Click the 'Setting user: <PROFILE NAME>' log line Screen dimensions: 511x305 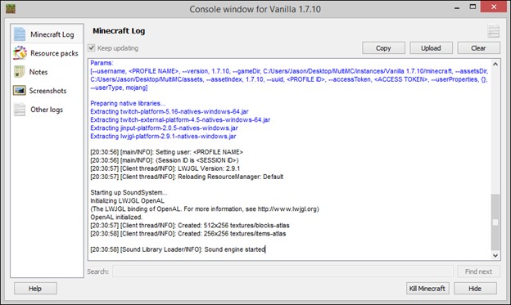coord(166,152)
